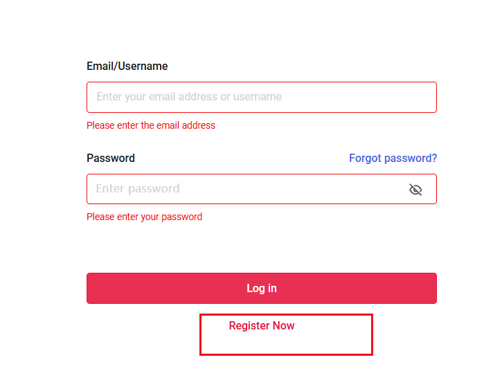The height and width of the screenshot is (389, 484).
Task: Click the password required error message
Action: click(144, 217)
